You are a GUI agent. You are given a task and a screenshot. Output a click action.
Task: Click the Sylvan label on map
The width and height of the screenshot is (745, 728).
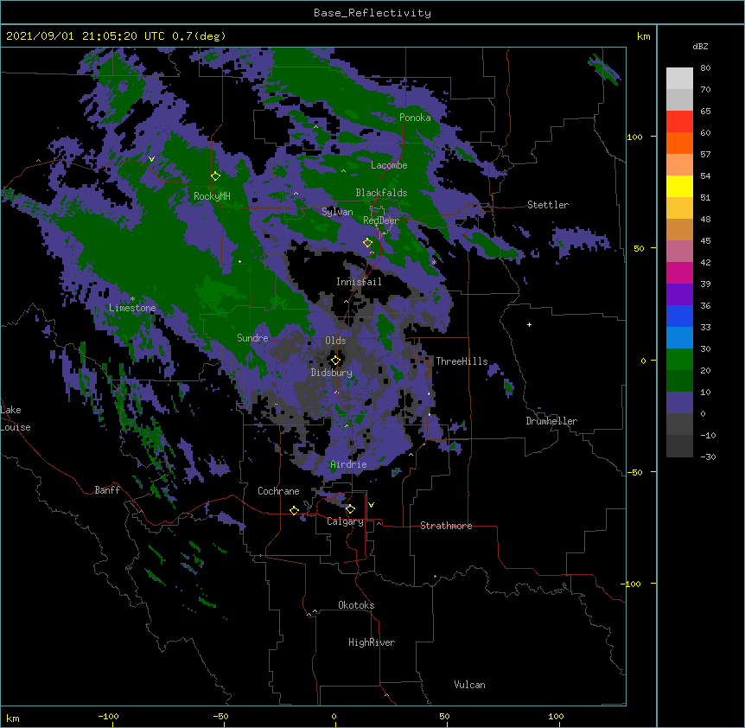pyautogui.click(x=337, y=212)
